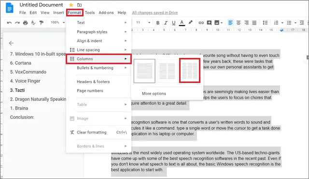Open the Tools menu
This screenshot has height=179, width=309.
pos(90,13)
